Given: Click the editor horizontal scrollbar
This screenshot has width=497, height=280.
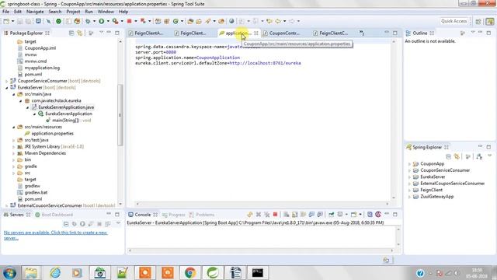Looking at the screenshot, I should 262,204.
